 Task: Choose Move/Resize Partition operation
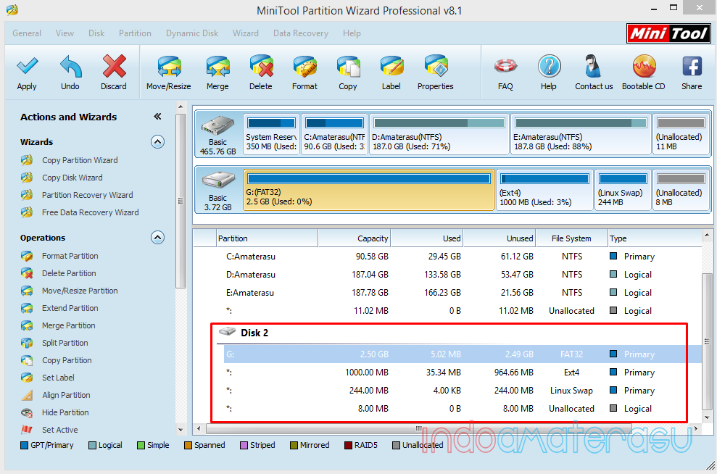point(80,291)
